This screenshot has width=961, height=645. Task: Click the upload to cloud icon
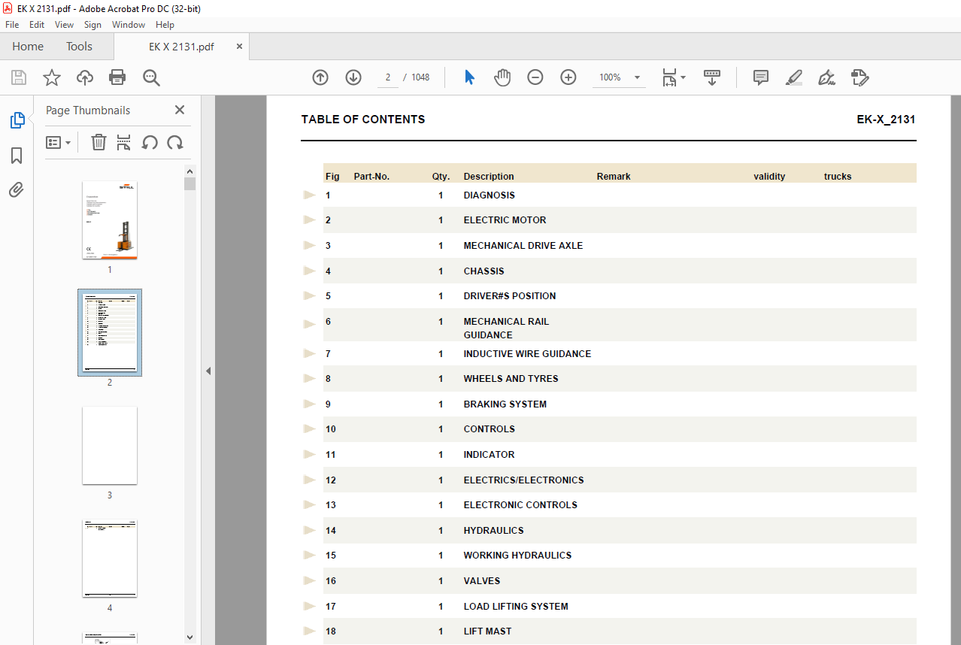coord(84,77)
